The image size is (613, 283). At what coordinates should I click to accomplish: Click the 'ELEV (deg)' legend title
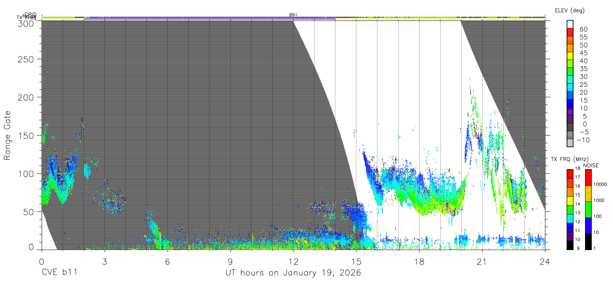570,10
